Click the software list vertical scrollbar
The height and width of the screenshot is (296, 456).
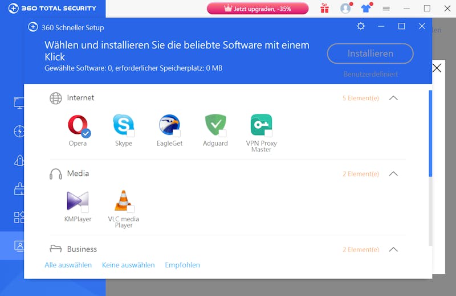[x=430, y=133]
